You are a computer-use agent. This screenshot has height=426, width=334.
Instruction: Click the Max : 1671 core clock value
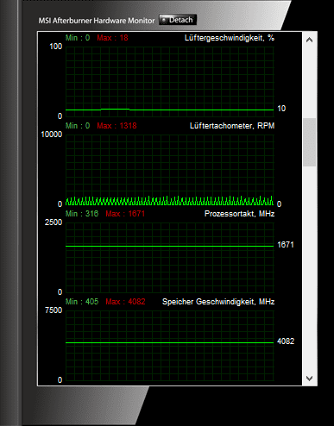pos(125,214)
